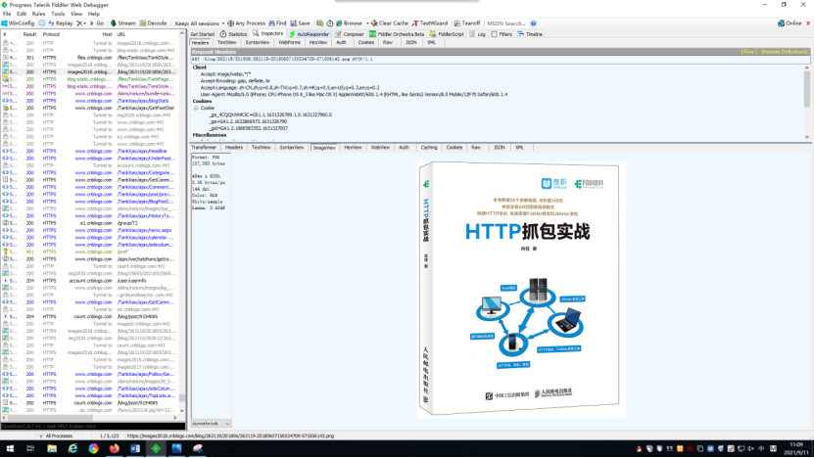Select the /user/userinfo session row

[x=92, y=281]
